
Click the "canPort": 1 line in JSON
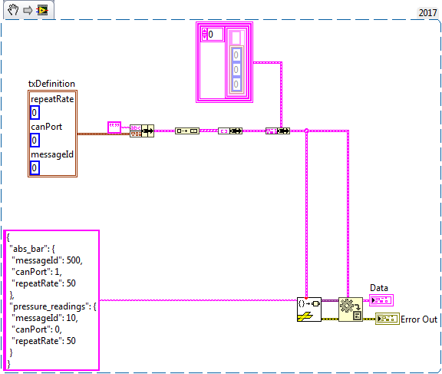pos(37,272)
